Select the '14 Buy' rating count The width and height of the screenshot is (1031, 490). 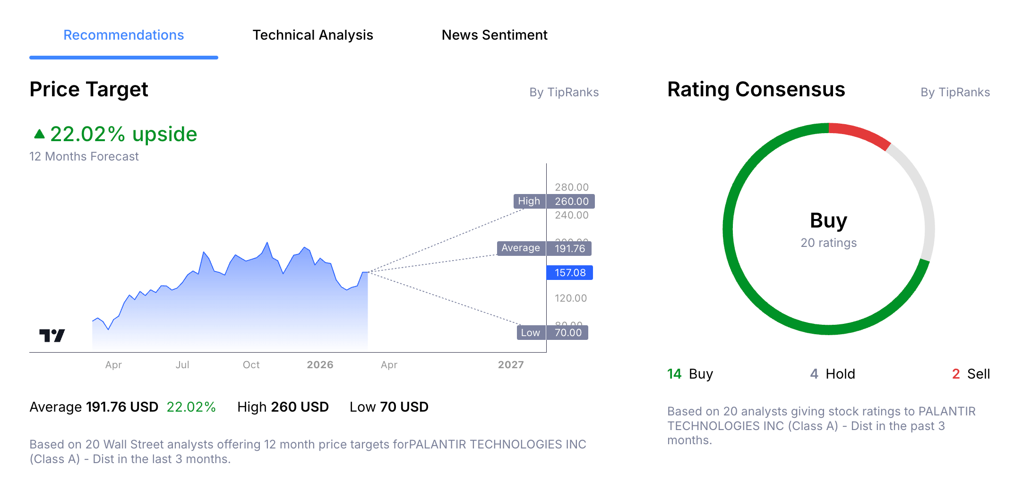click(689, 374)
